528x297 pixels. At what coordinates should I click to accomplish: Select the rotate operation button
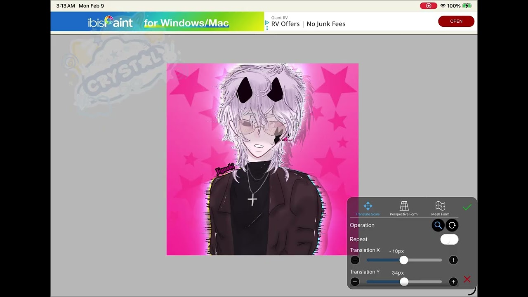(x=452, y=225)
